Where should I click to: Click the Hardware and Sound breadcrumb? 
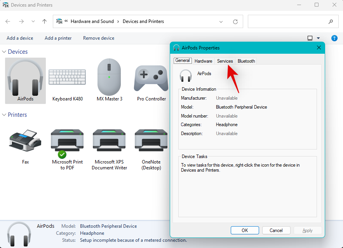tap(92, 21)
